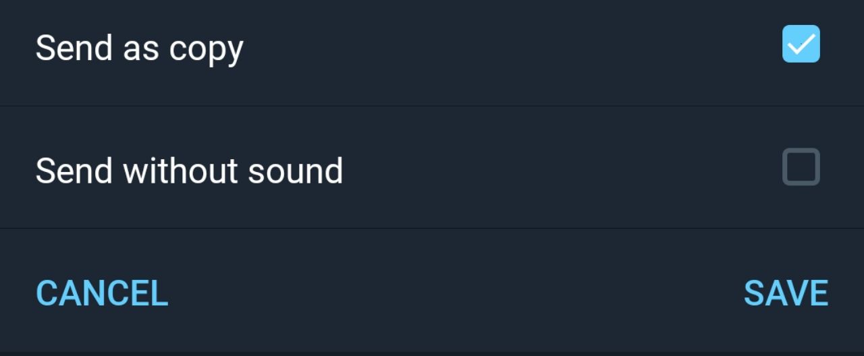Tap the empty square box icon
Viewport: 864px width, 356px height.
(801, 167)
